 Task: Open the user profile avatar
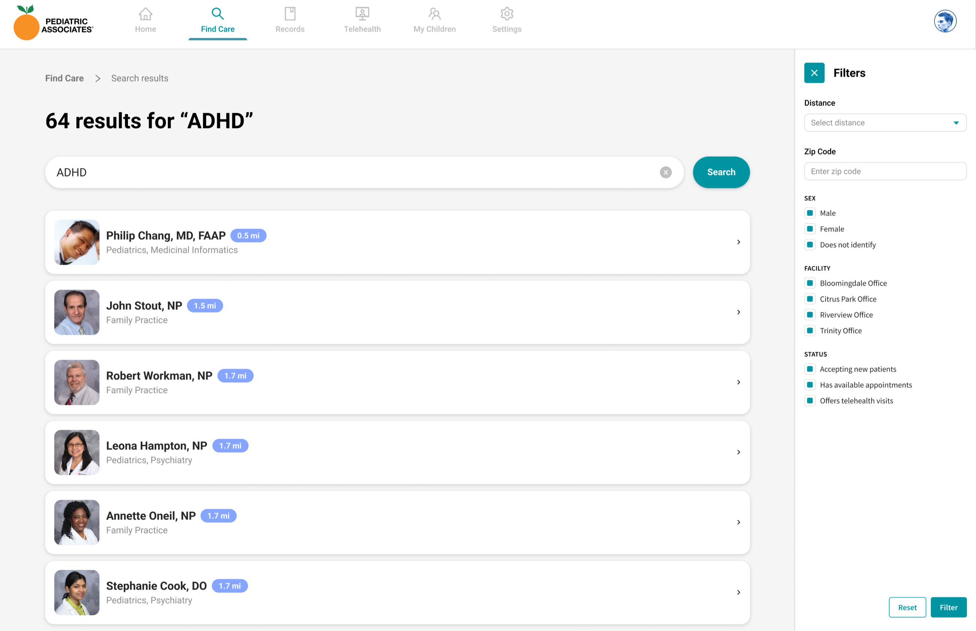coord(945,21)
